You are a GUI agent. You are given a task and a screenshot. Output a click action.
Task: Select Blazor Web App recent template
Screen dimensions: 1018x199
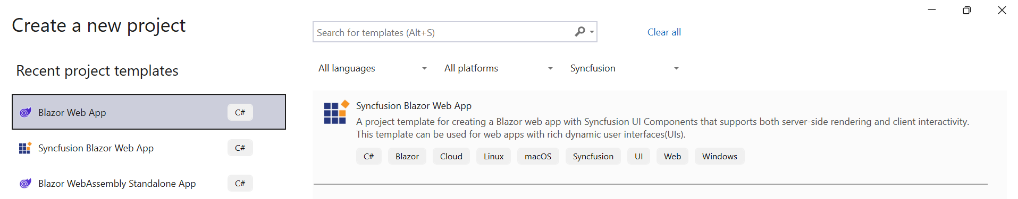click(x=149, y=112)
